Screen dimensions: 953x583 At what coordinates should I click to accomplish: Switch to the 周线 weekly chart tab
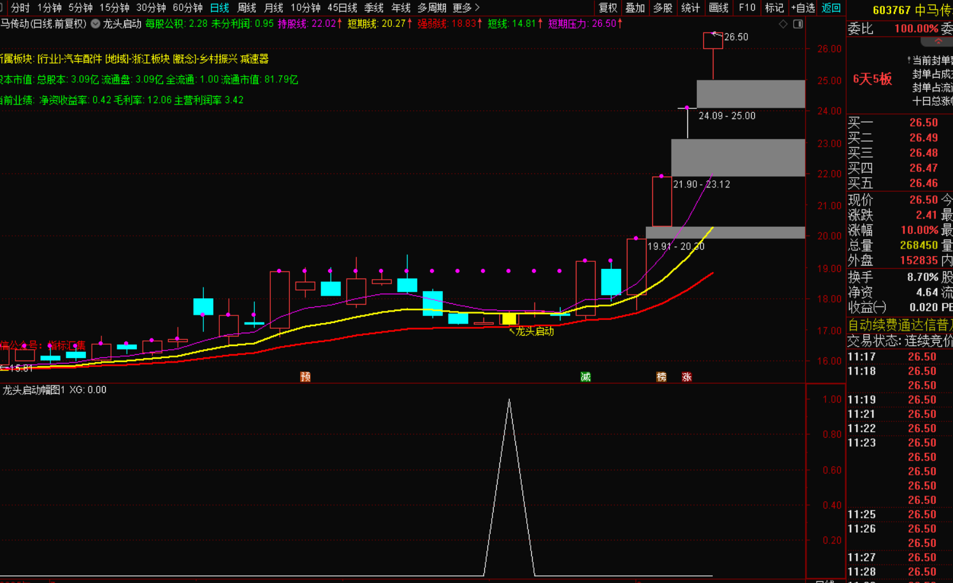click(247, 8)
